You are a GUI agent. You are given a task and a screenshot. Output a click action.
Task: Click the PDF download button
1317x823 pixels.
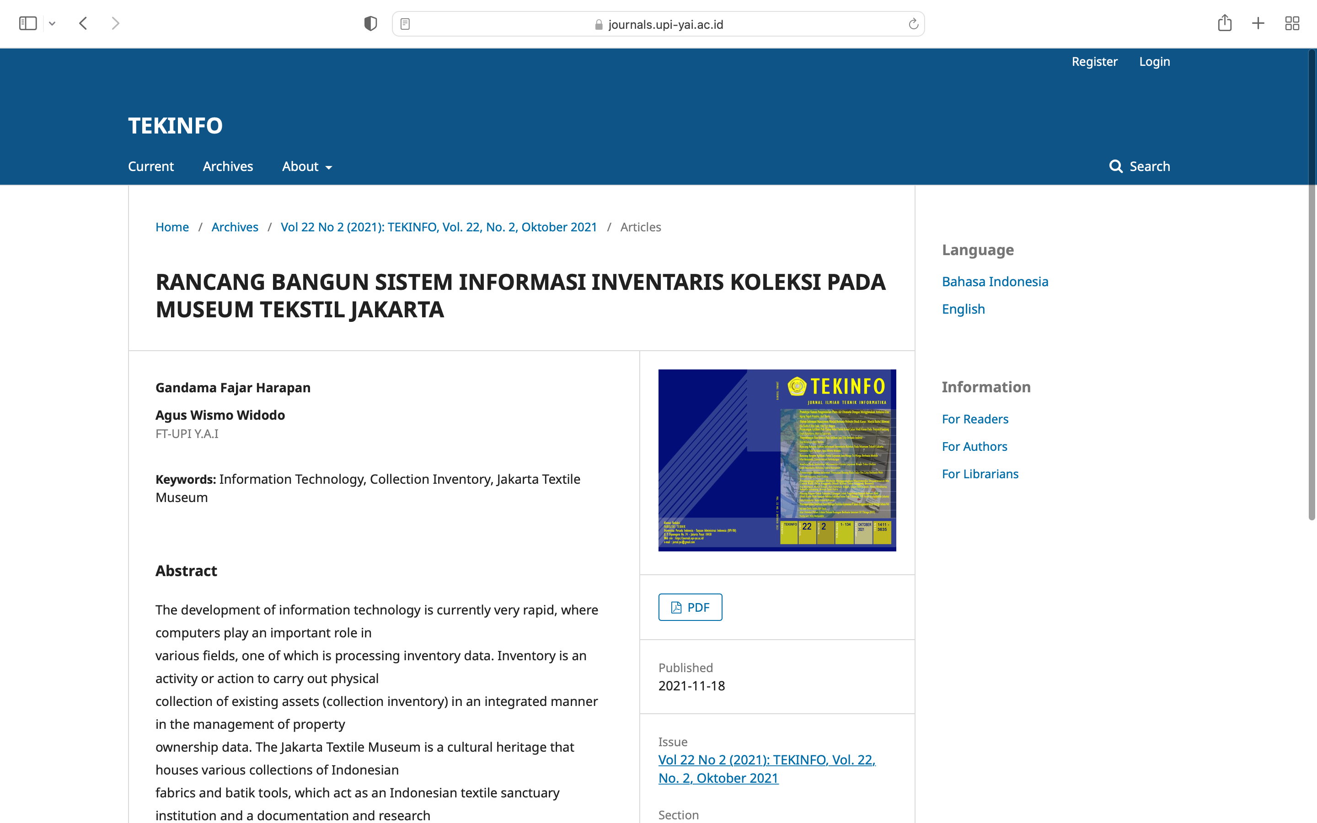pyautogui.click(x=690, y=607)
